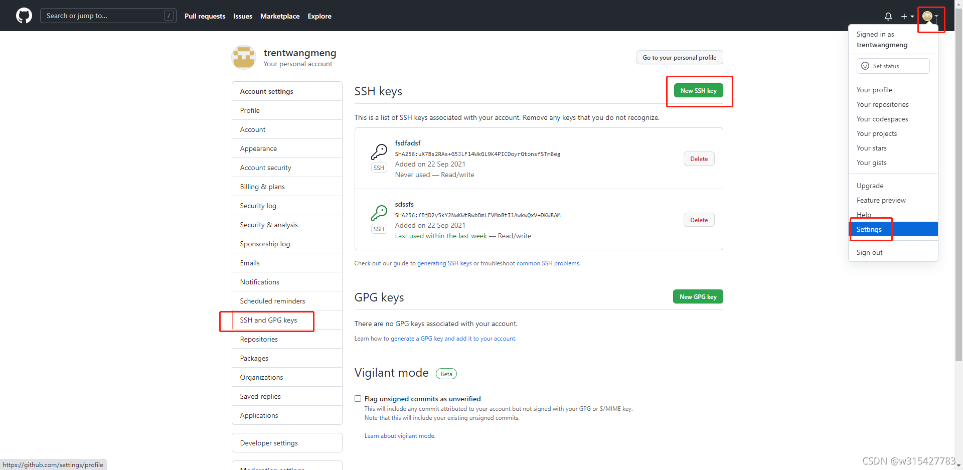Screen dimensions: 963x470
Task: Click the trentwangmeng account name heading
Action: pyautogui.click(x=300, y=53)
